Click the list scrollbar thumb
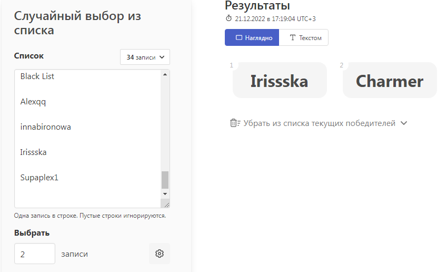This screenshot has width=447, height=272. pos(165,180)
